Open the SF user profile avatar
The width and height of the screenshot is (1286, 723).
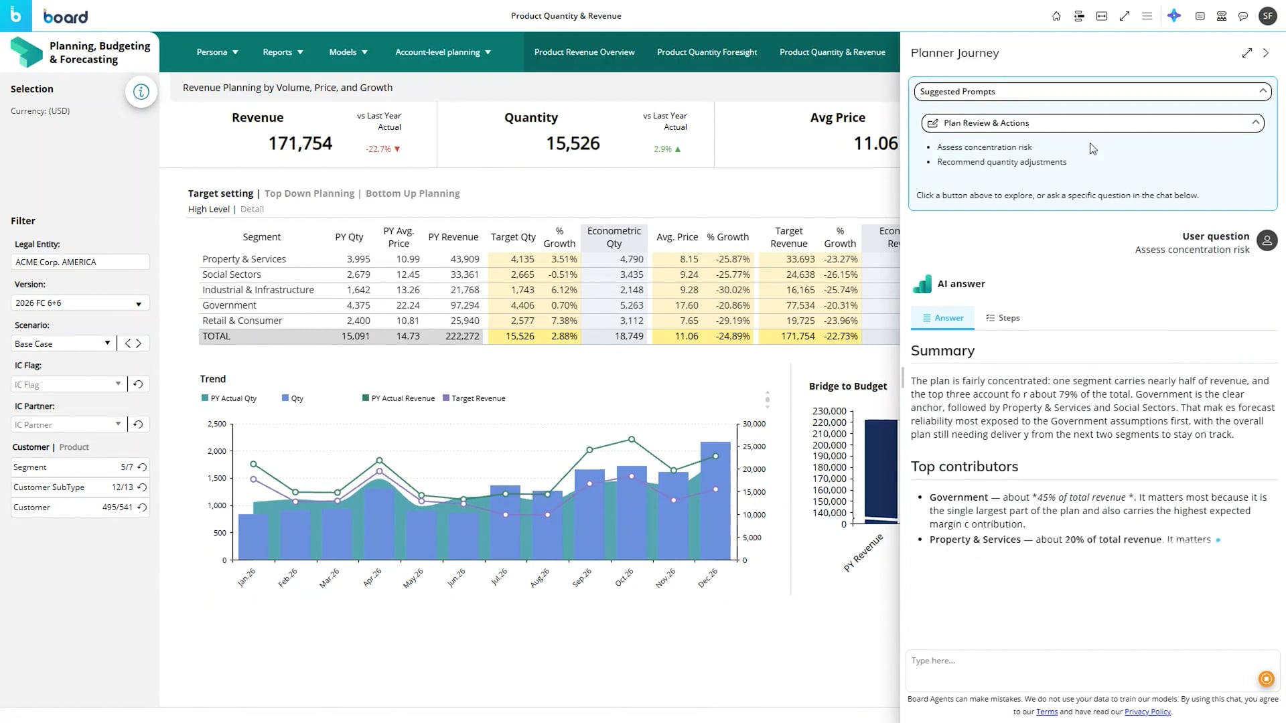[x=1267, y=16]
